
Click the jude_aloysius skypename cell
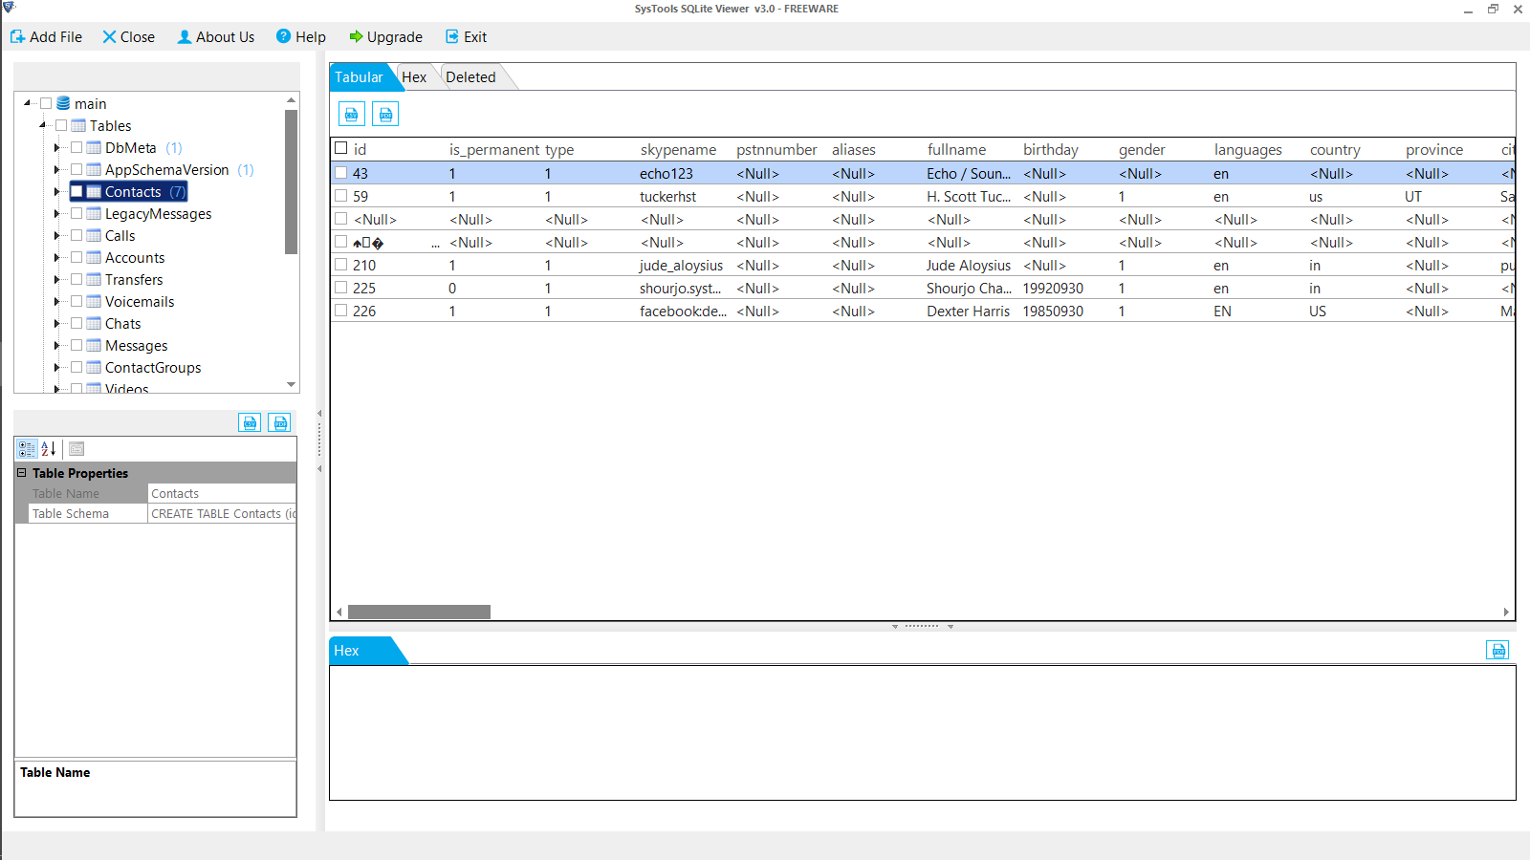click(x=681, y=265)
